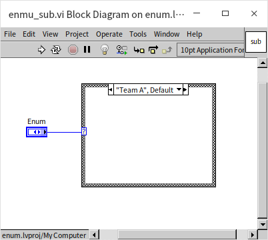Viewport: 268px width, 240px height.
Task: Go to previous case with left arrow
Action: tap(111, 90)
